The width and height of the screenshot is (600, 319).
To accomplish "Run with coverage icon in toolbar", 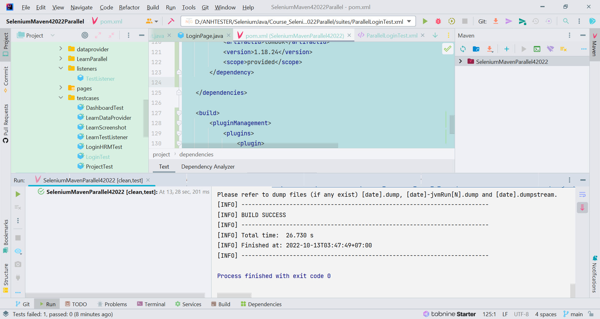I will click(452, 21).
